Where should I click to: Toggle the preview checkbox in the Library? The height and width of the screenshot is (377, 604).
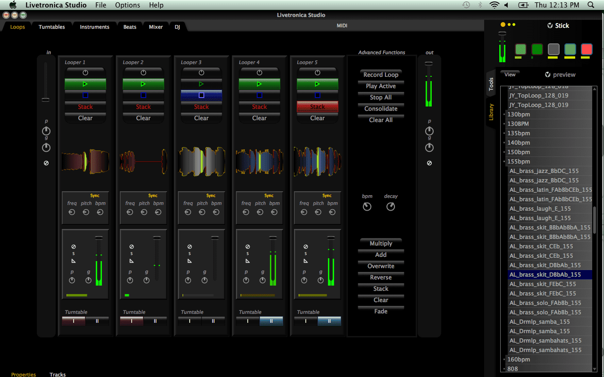click(x=547, y=74)
